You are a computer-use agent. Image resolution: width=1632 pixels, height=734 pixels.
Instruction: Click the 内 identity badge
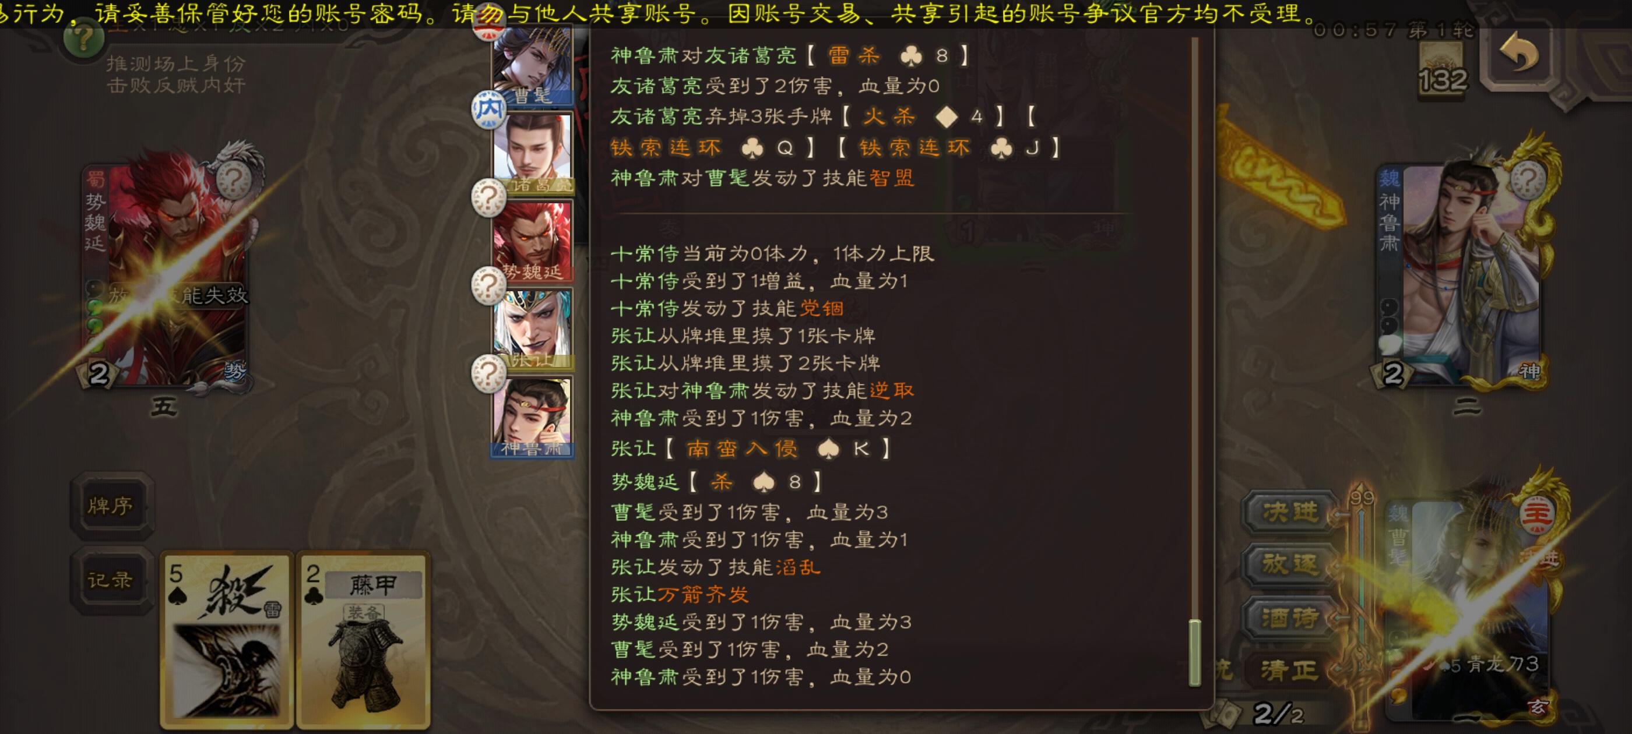[x=488, y=110]
